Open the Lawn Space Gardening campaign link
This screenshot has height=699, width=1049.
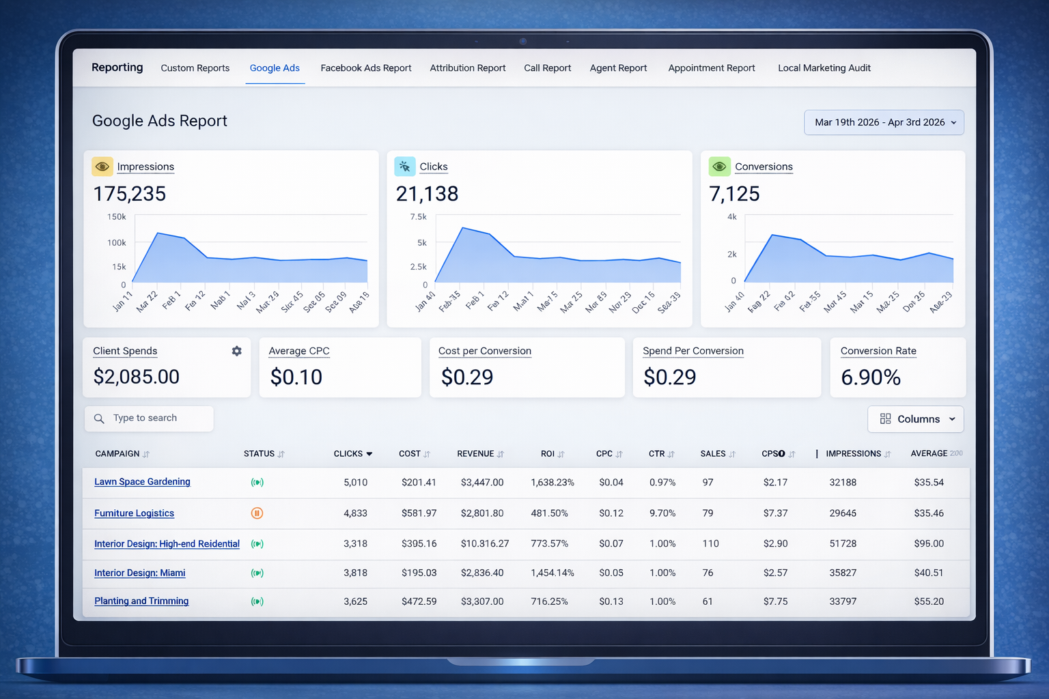click(142, 481)
